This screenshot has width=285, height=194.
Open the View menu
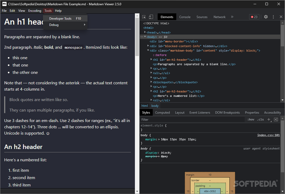tap(22, 11)
